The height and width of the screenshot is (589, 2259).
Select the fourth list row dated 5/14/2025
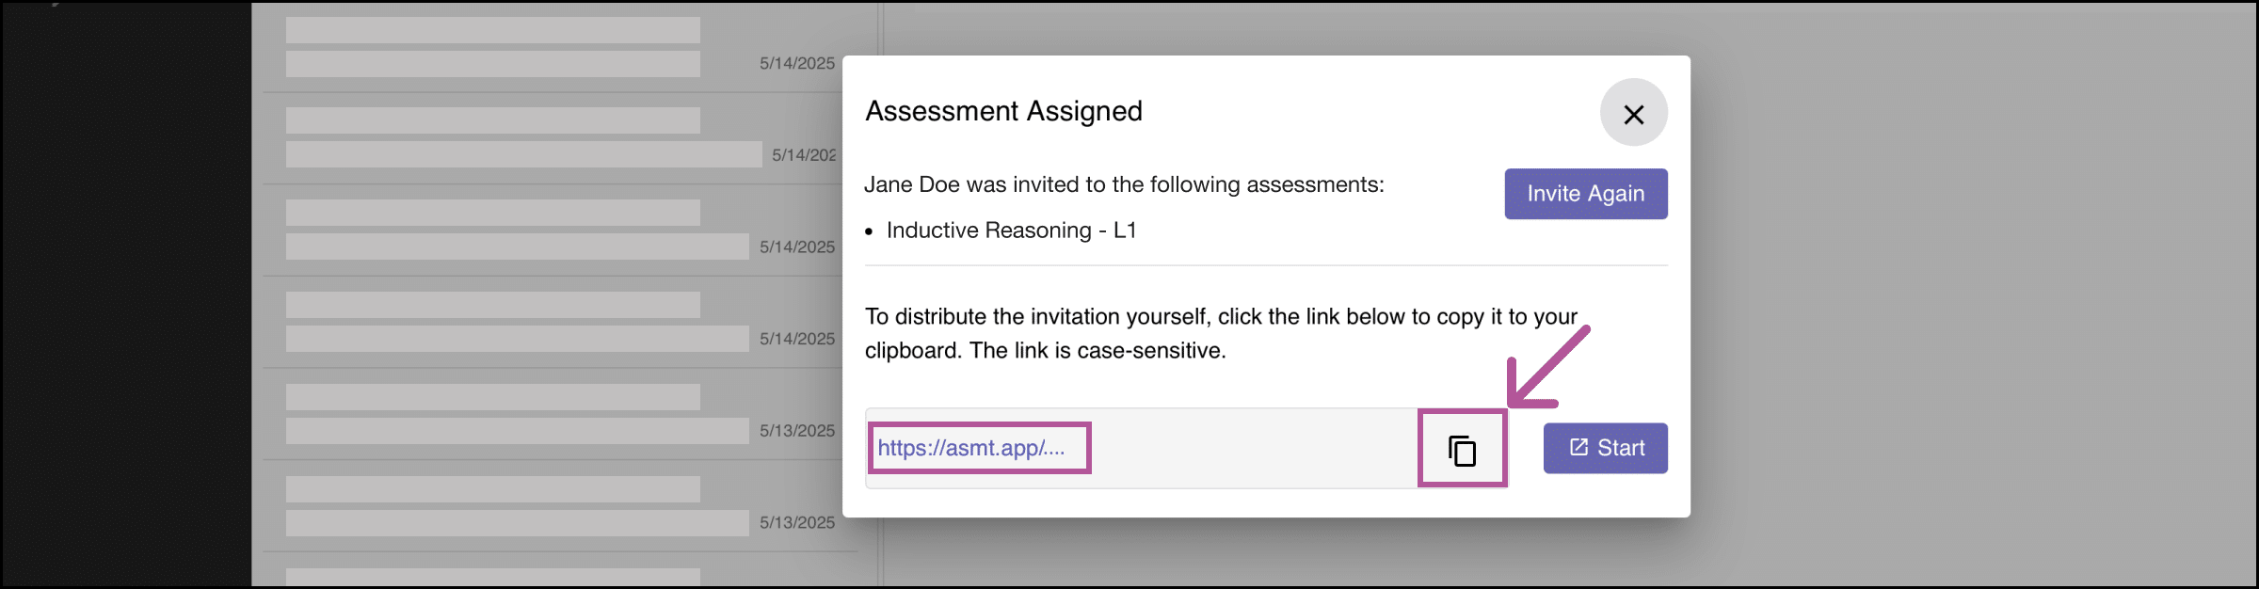click(x=560, y=322)
